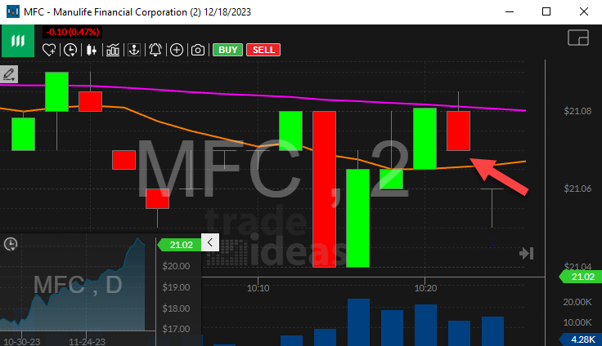Open the green Trade Ideas menu icon

[18, 41]
